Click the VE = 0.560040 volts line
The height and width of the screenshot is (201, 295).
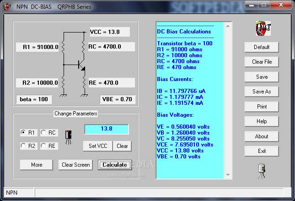coord(183,127)
